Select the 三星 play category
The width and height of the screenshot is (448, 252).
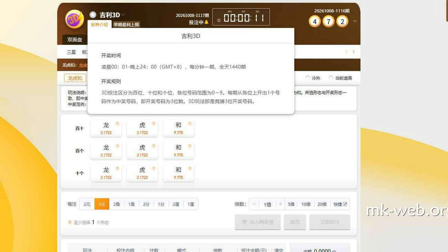[x=71, y=52]
